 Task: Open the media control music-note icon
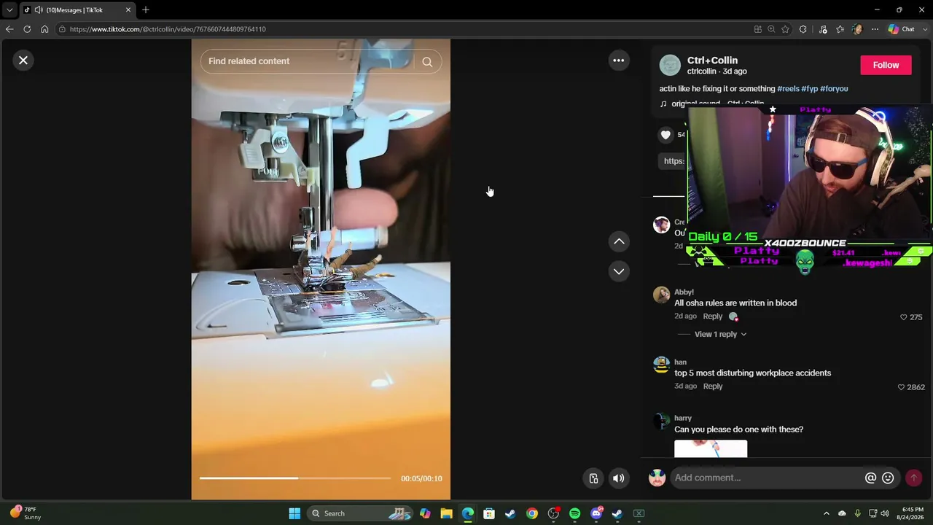pos(823,29)
